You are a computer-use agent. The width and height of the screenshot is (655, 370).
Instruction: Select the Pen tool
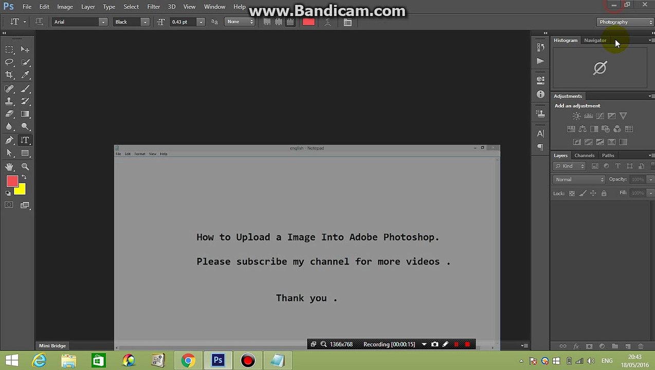pyautogui.click(x=9, y=140)
